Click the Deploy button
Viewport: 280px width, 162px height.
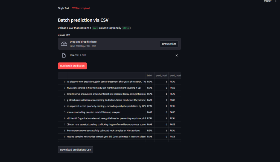(268, 1)
